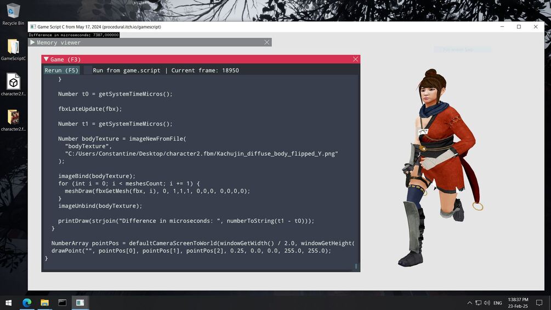
Task: Click the 'printDraw(strjoin(...' line
Action: (x=186, y=221)
